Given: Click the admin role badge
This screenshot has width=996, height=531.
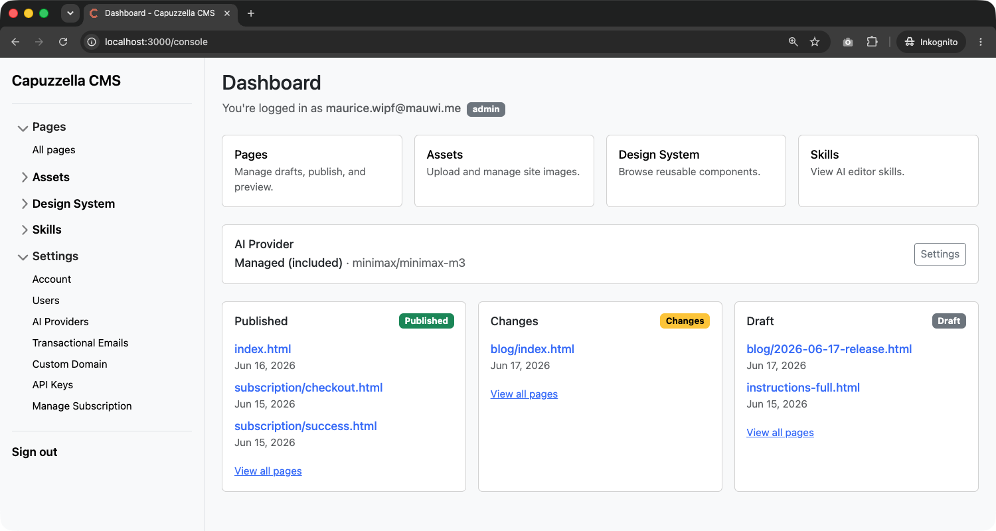Looking at the screenshot, I should click(486, 110).
